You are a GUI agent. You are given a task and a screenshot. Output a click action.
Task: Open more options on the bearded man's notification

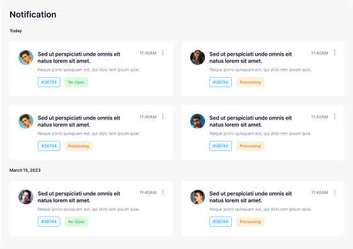click(335, 117)
